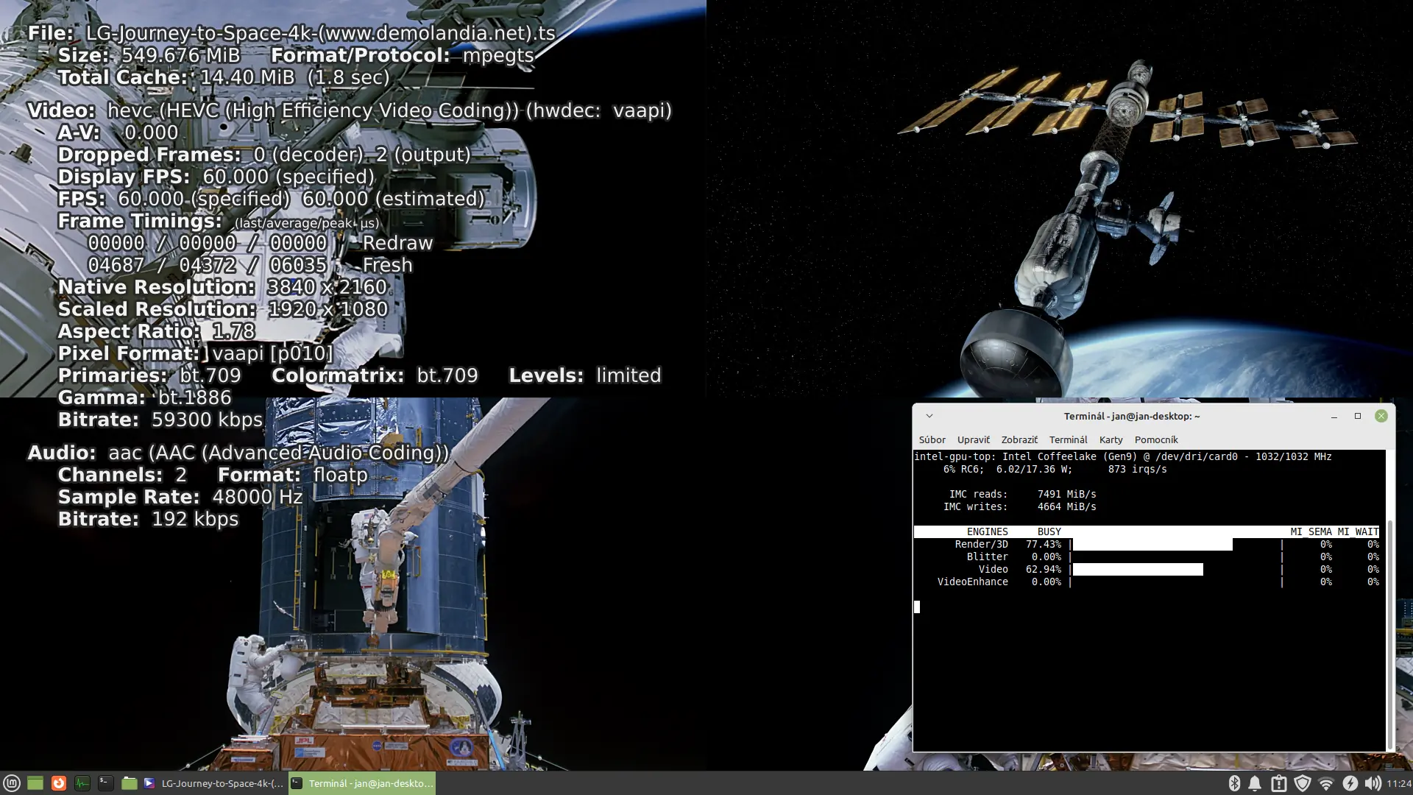Click the 'ENGINES' column header
This screenshot has width=1413, height=795.
(987, 531)
